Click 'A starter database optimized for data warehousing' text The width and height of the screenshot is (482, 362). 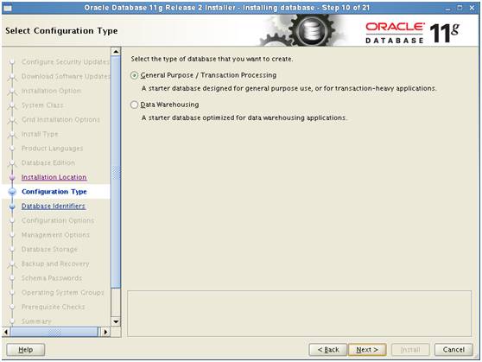(244, 117)
